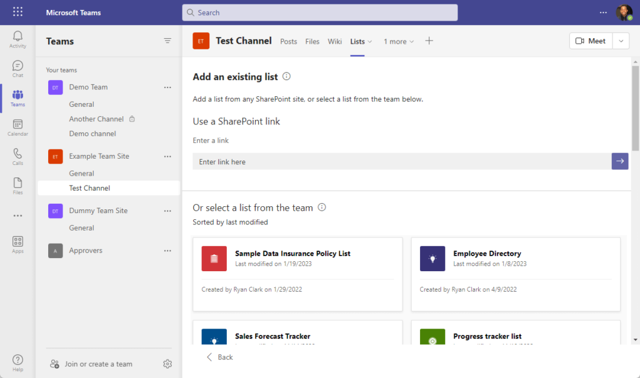Open the Calls phone icon

17,157
